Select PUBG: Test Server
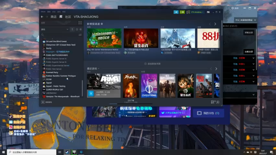Screen dimensions: 276x155 (54, 69)
